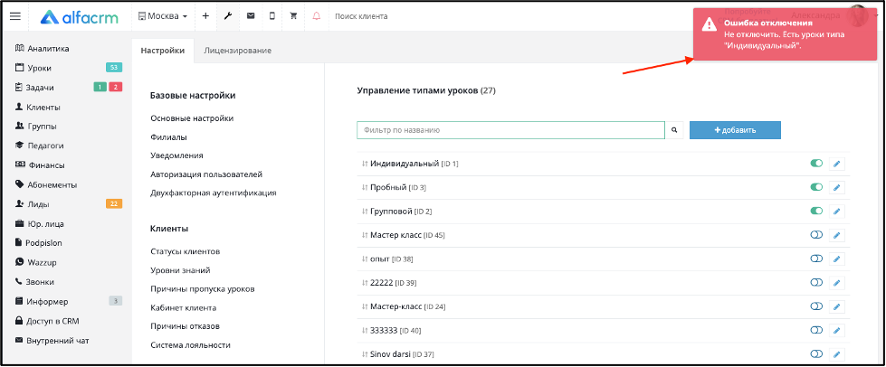Open Двухфакторная аутентификация link
Image resolution: width=886 pixels, height=367 pixels.
[214, 193]
